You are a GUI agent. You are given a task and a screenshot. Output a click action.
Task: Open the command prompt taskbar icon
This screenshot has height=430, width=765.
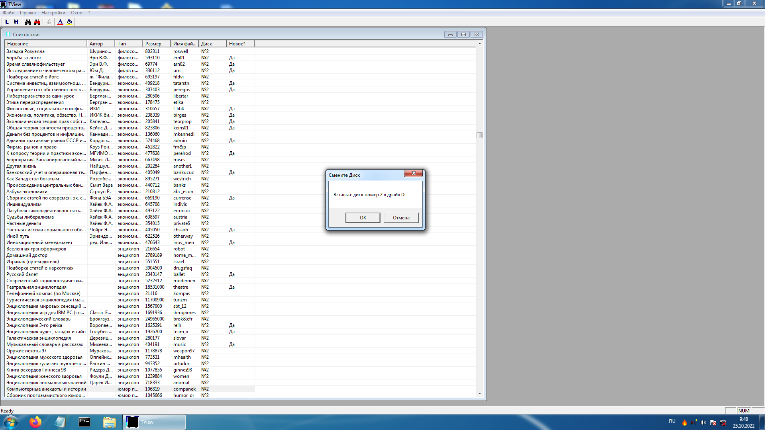[84, 422]
